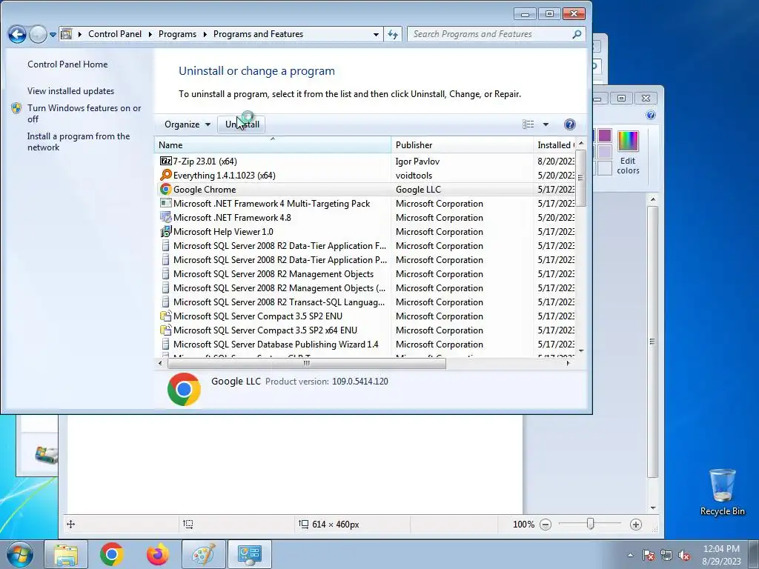This screenshot has height=569, width=759.
Task: Click the network tray icon
Action: point(666,556)
